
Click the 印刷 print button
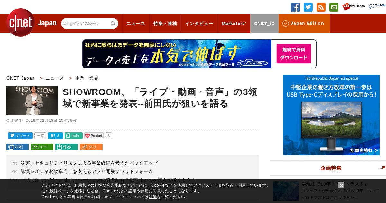tap(17, 147)
